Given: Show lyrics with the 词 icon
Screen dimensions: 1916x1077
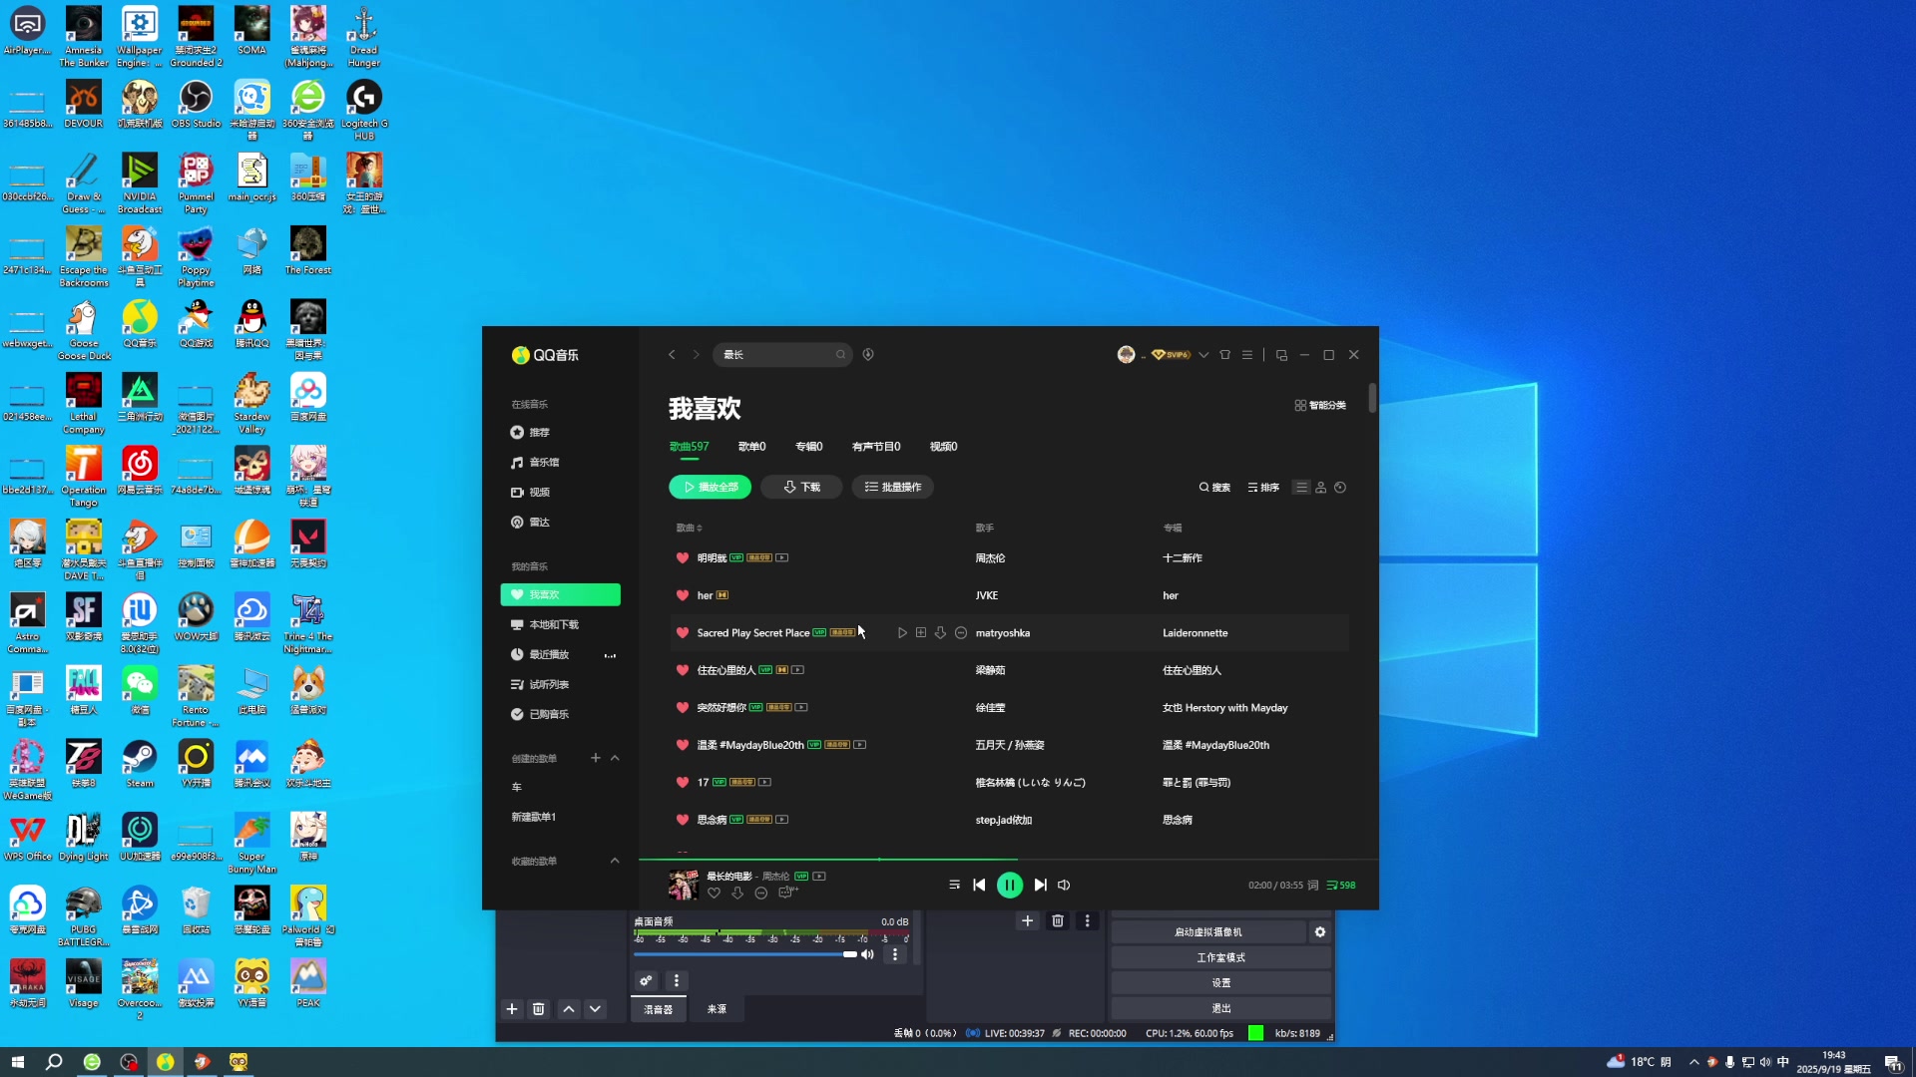Looking at the screenshot, I should (x=1313, y=886).
